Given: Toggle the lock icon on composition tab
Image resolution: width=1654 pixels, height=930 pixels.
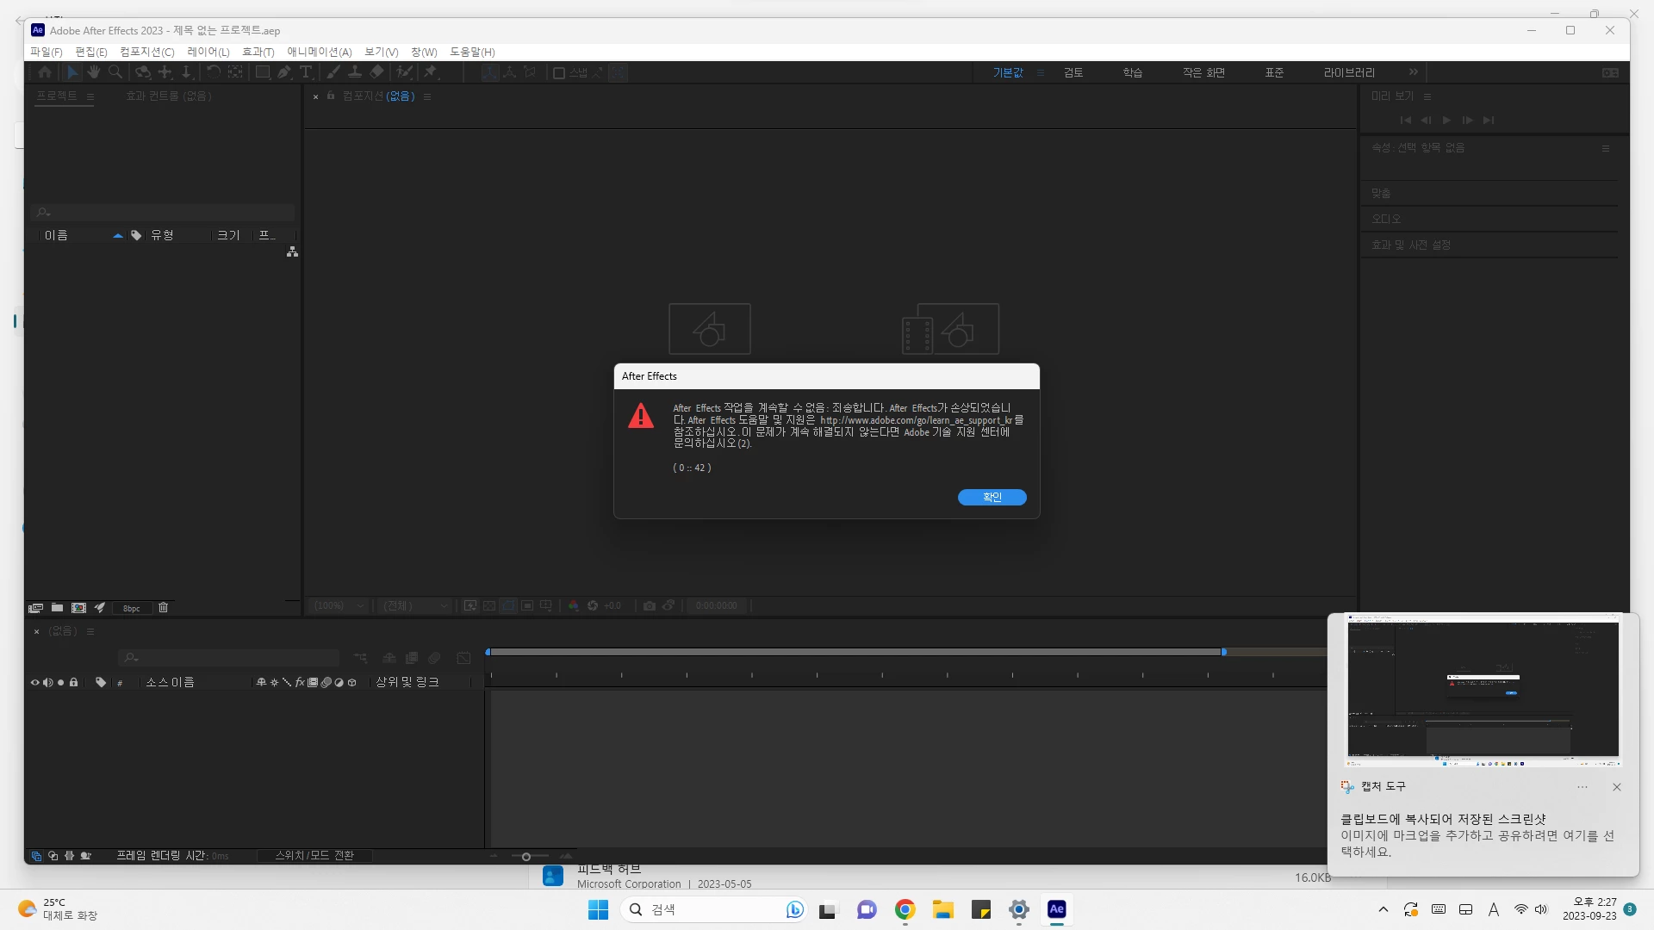Looking at the screenshot, I should coord(331,96).
